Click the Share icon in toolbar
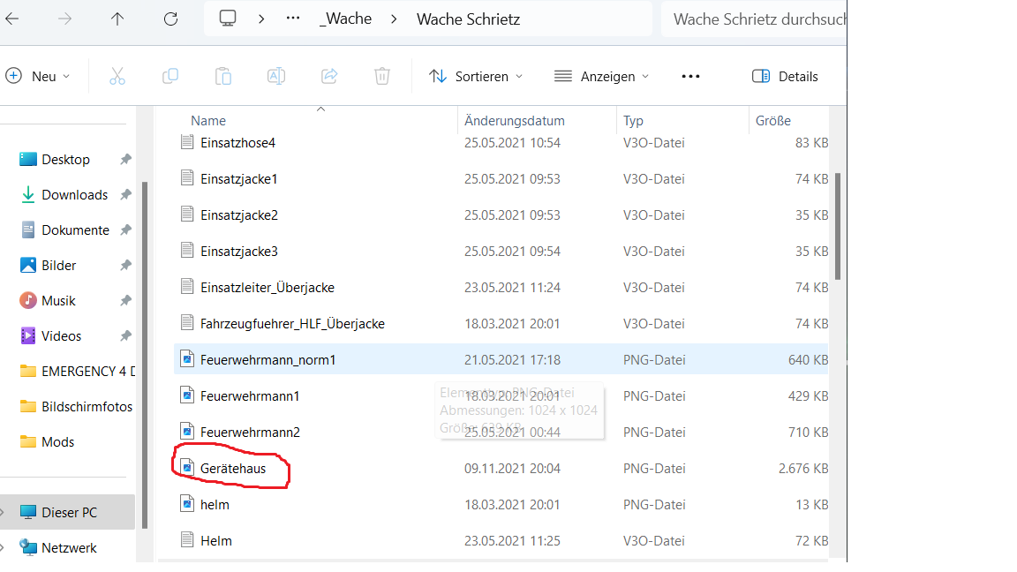The height and width of the screenshot is (572, 1017). (329, 77)
